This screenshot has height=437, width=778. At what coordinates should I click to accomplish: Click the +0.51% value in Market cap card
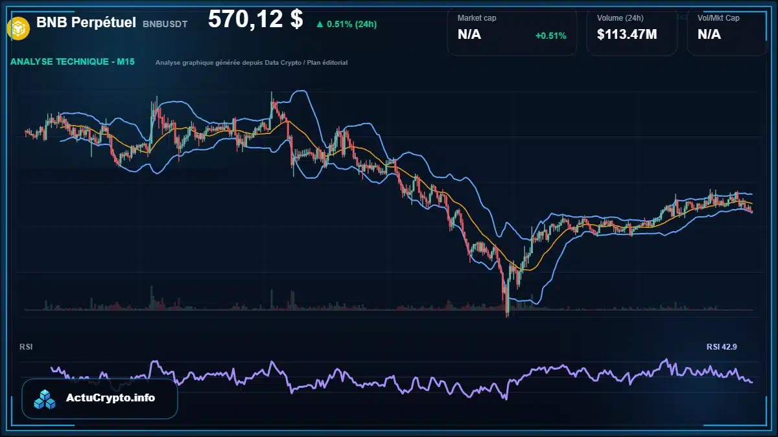(550, 36)
